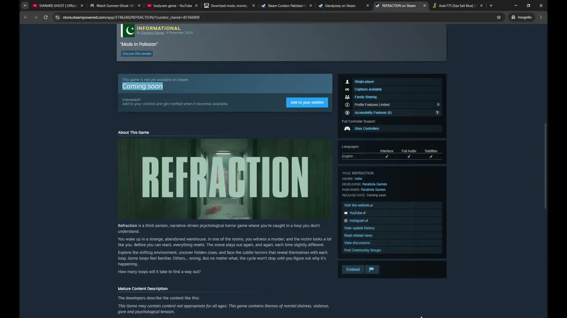Click the Pakistan flag curator avatar
567x318 pixels.
tap(128, 30)
